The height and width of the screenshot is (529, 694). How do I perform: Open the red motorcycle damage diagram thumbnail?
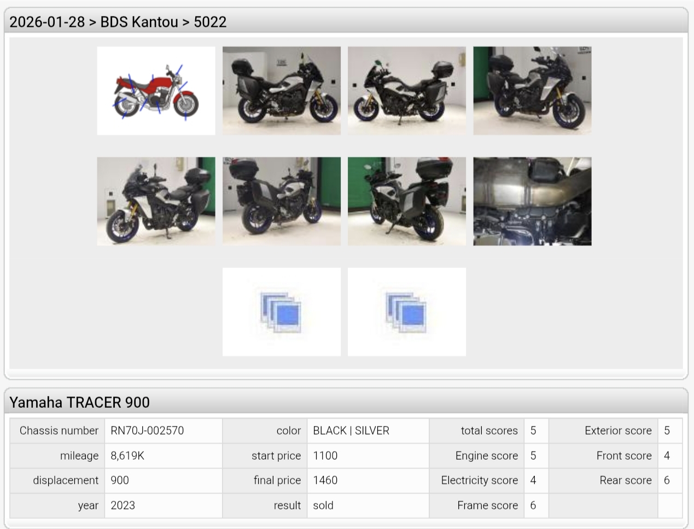pyautogui.click(x=156, y=91)
